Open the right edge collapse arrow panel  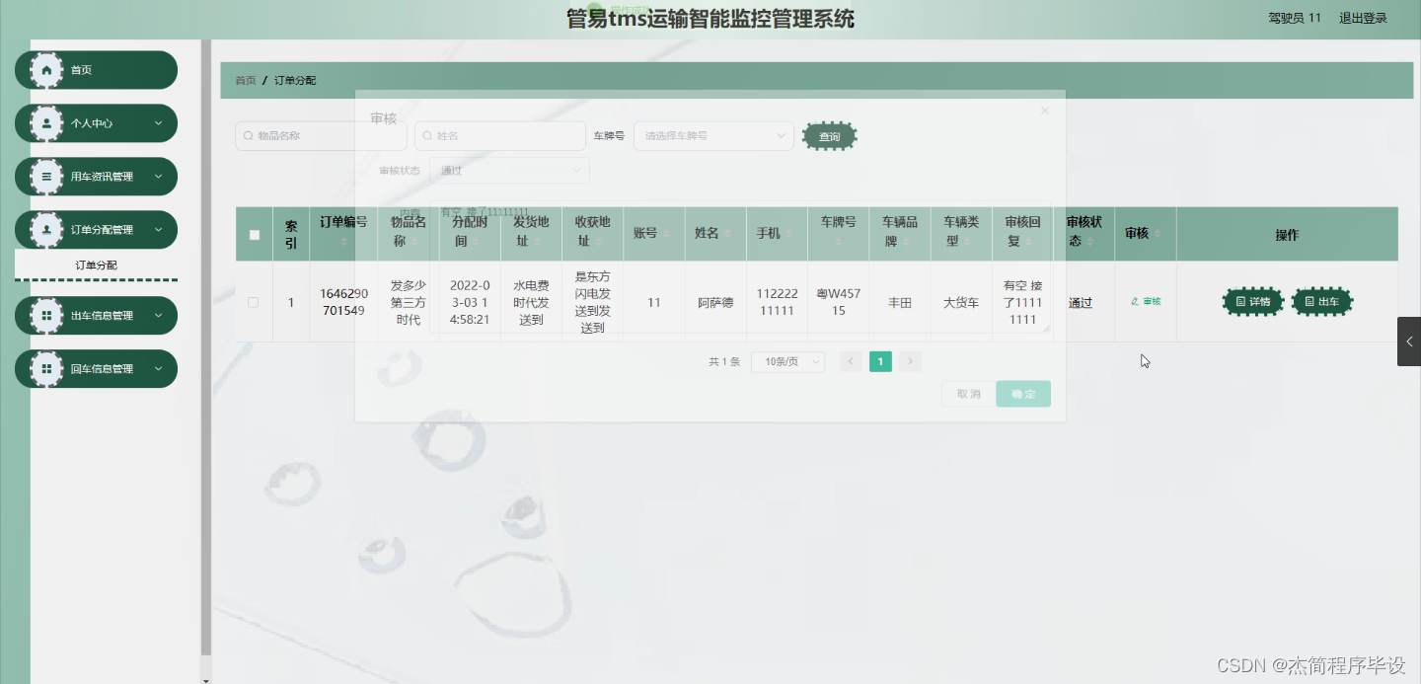[1409, 342]
